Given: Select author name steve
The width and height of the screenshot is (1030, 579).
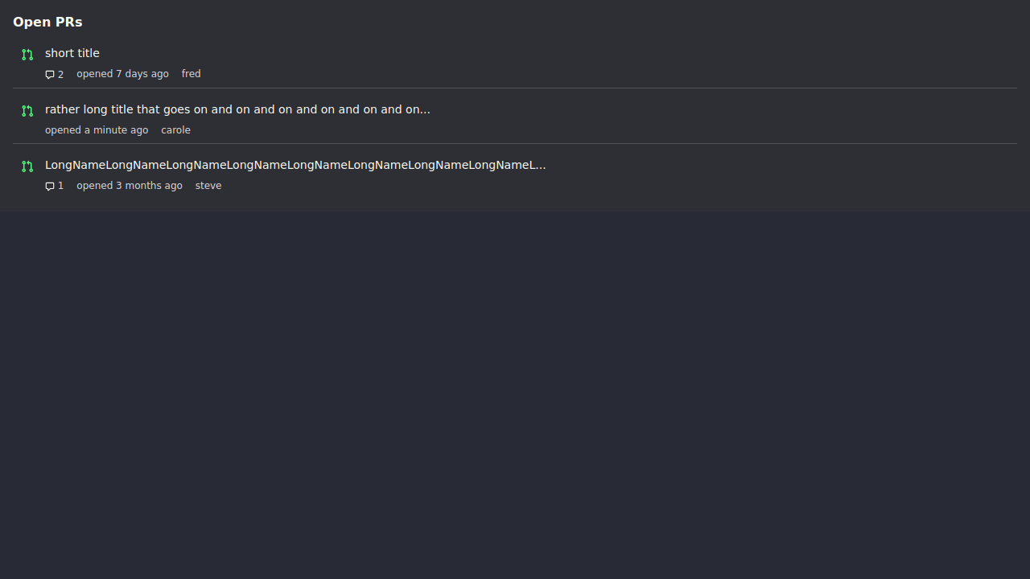Looking at the screenshot, I should pyautogui.click(x=208, y=186).
